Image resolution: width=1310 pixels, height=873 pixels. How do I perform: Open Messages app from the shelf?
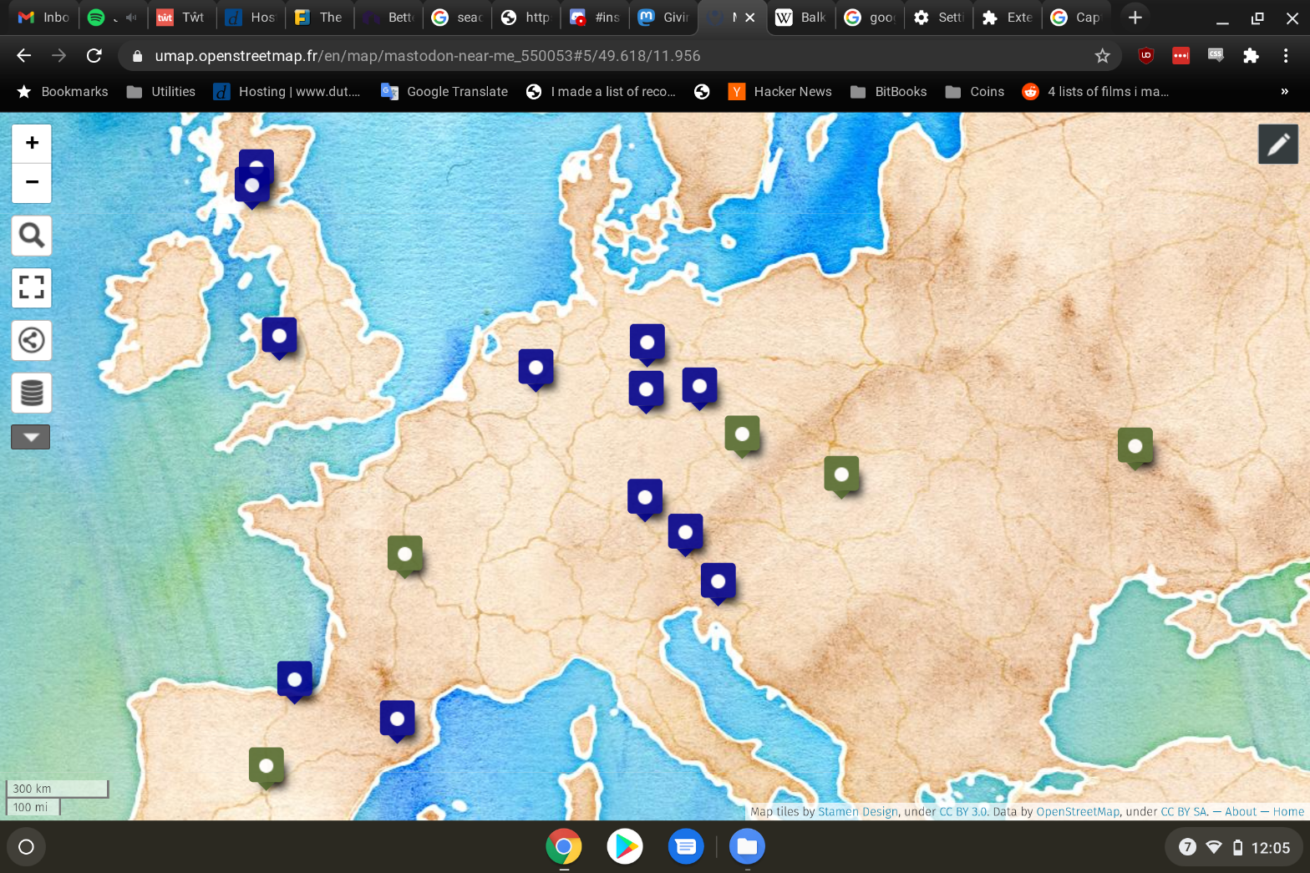tap(686, 847)
